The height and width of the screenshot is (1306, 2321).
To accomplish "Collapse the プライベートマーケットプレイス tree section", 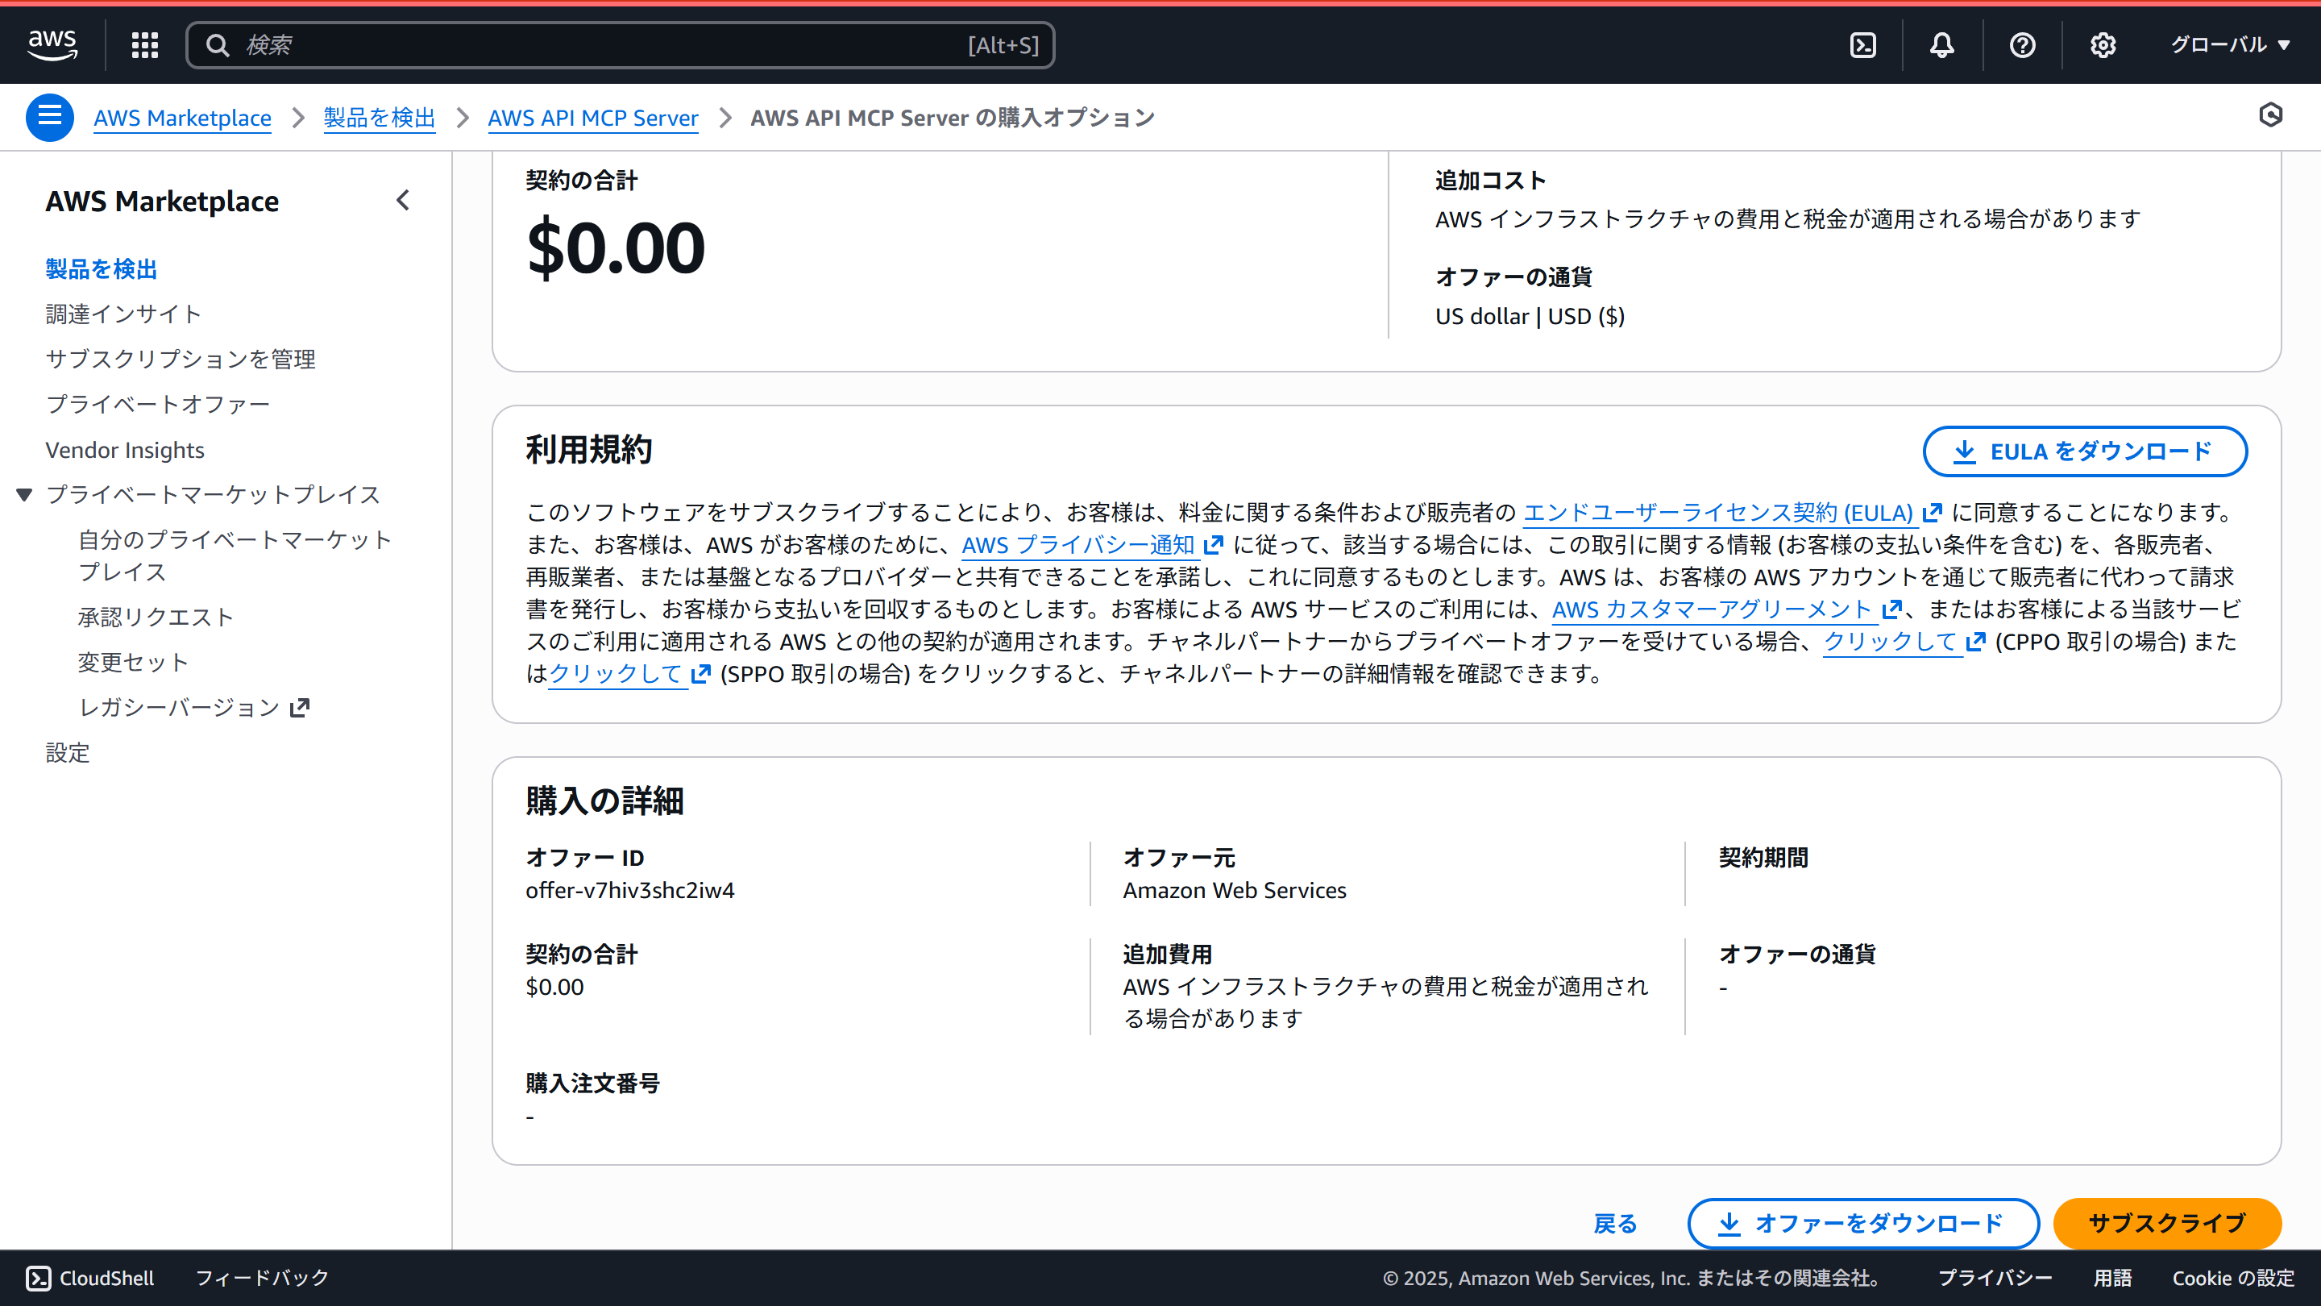I will click(x=24, y=494).
